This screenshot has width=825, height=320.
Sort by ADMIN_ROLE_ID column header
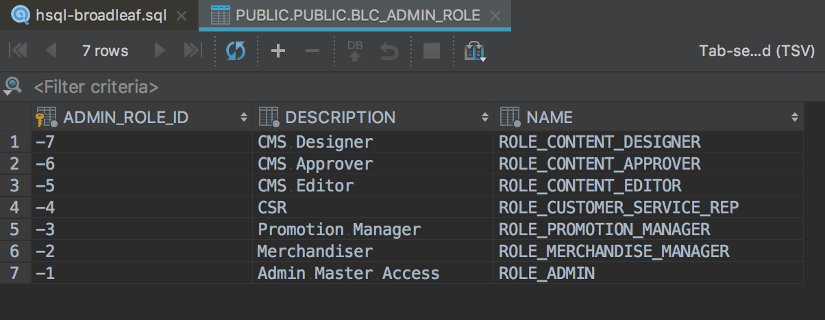click(142, 117)
